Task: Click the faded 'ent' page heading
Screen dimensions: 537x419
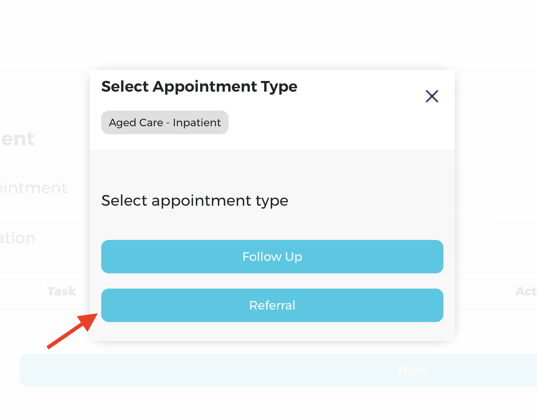Action: [x=18, y=139]
